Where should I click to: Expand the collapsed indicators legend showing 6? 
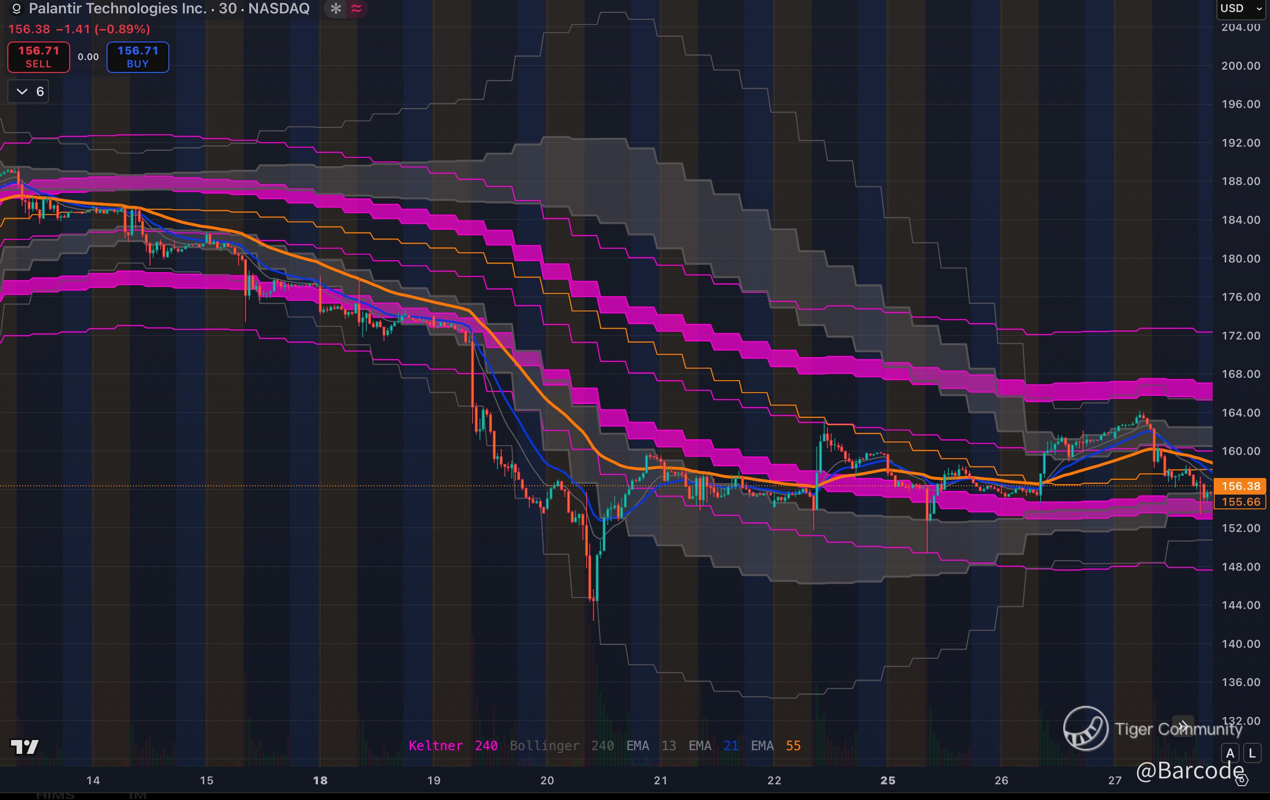point(29,92)
